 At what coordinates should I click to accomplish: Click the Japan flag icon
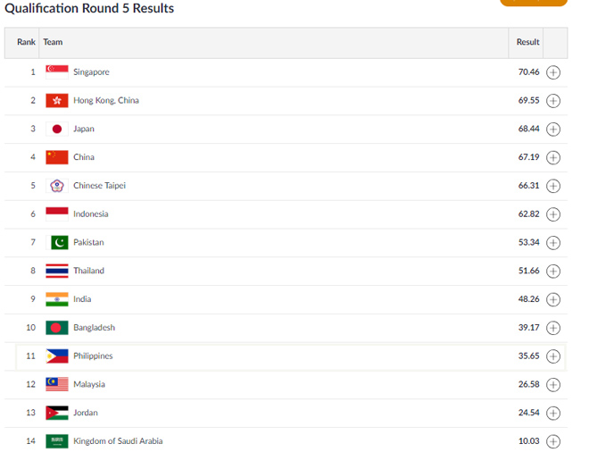[x=57, y=129]
